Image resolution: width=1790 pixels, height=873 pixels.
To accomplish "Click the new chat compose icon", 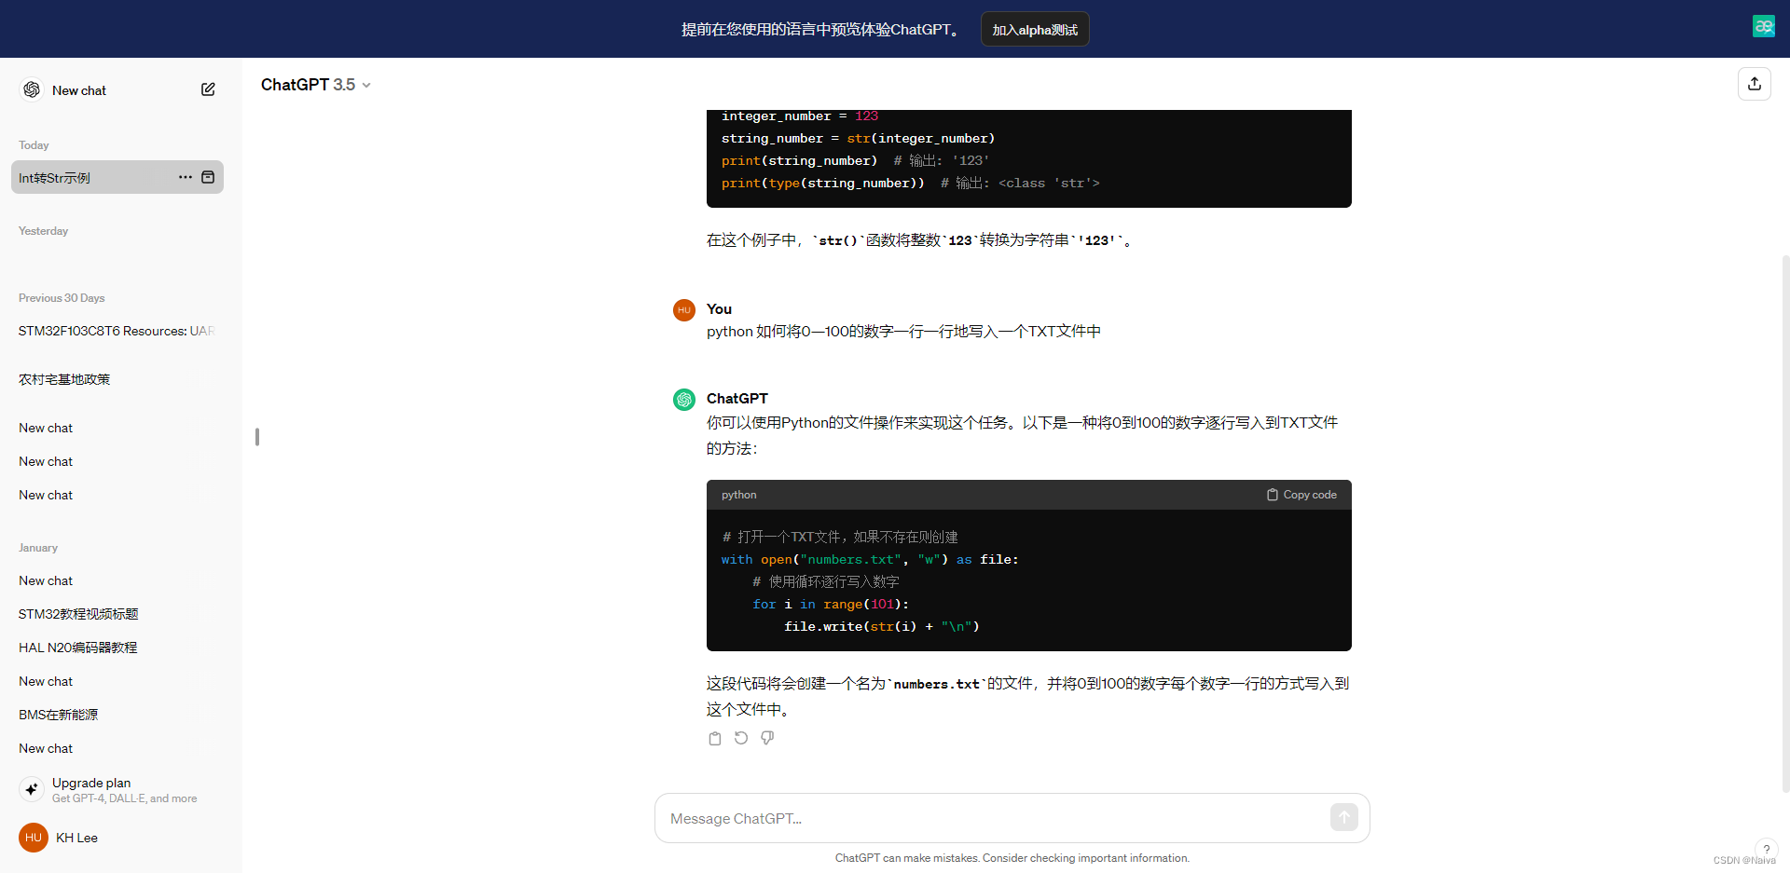I will (208, 89).
